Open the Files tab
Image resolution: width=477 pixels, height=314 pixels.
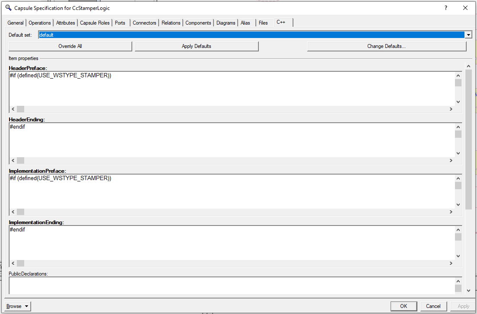pos(263,22)
